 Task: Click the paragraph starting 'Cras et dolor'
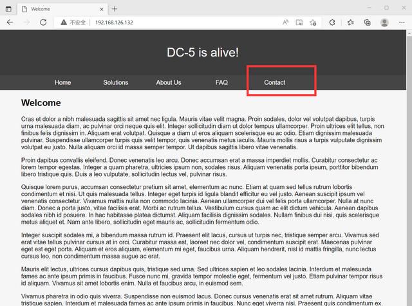(x=203, y=133)
